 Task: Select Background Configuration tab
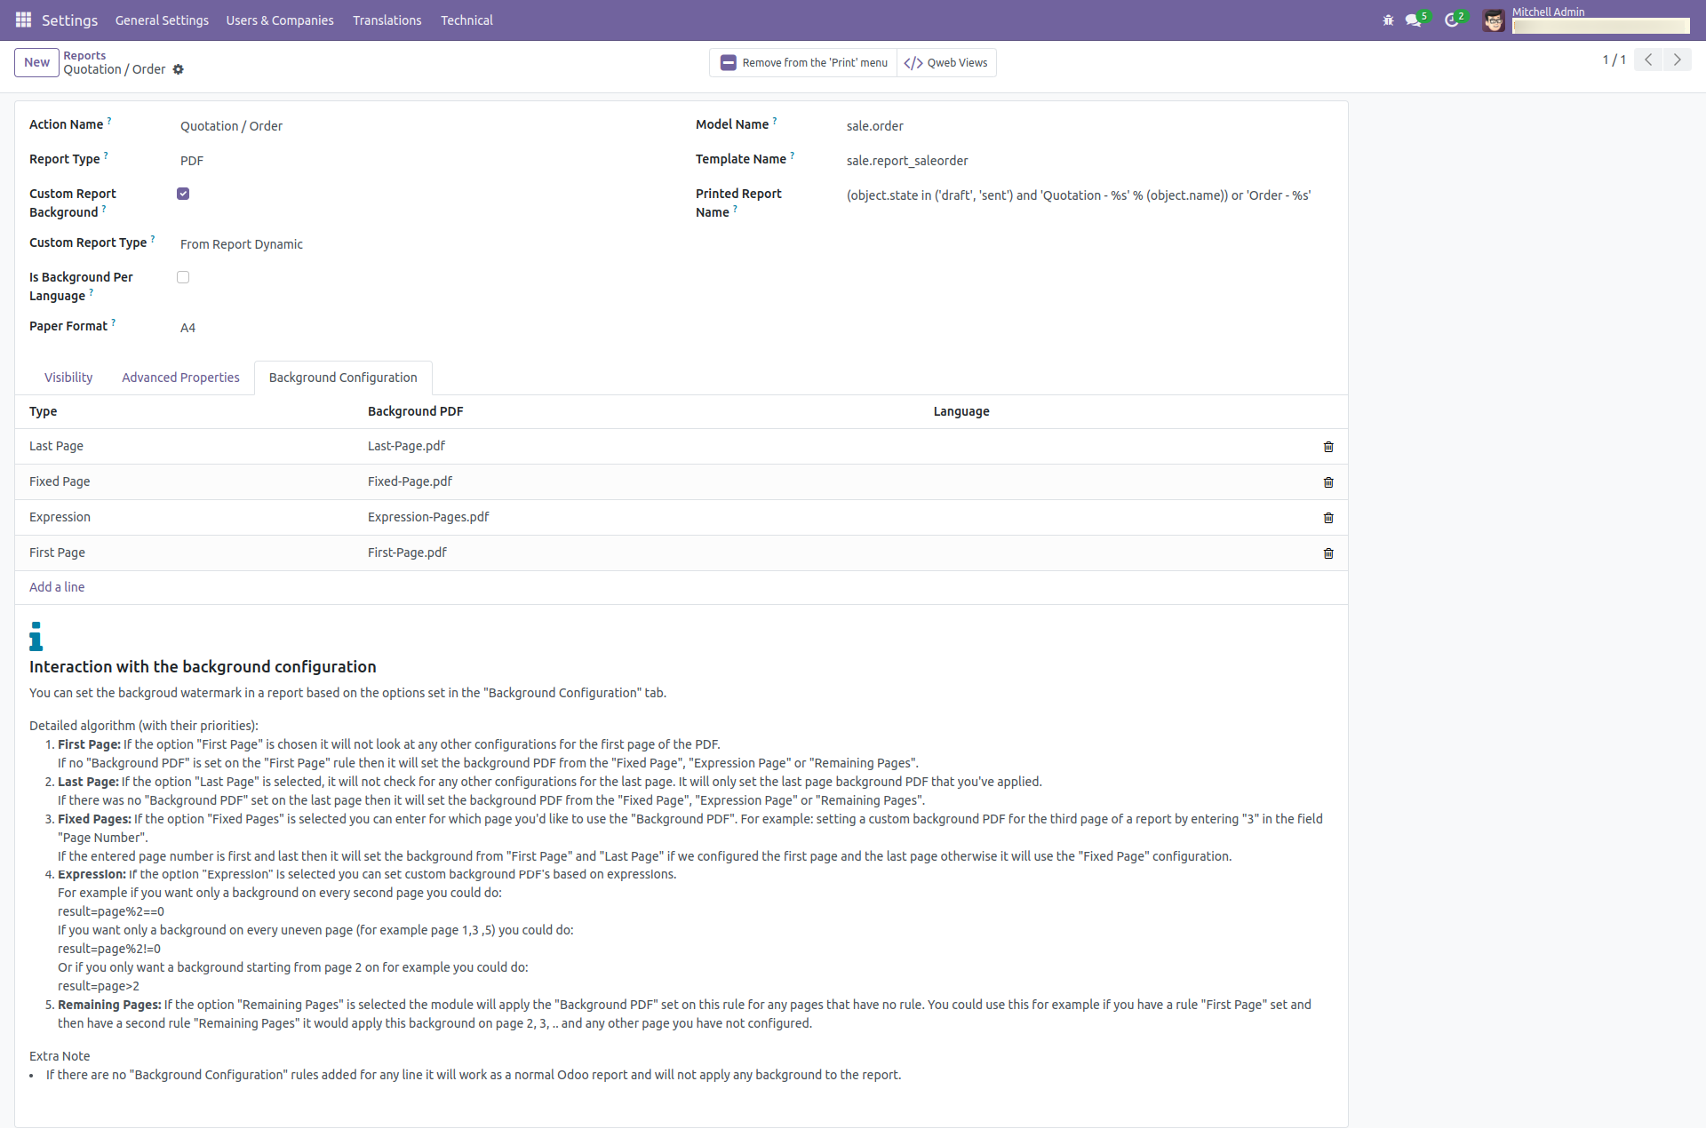(x=343, y=378)
